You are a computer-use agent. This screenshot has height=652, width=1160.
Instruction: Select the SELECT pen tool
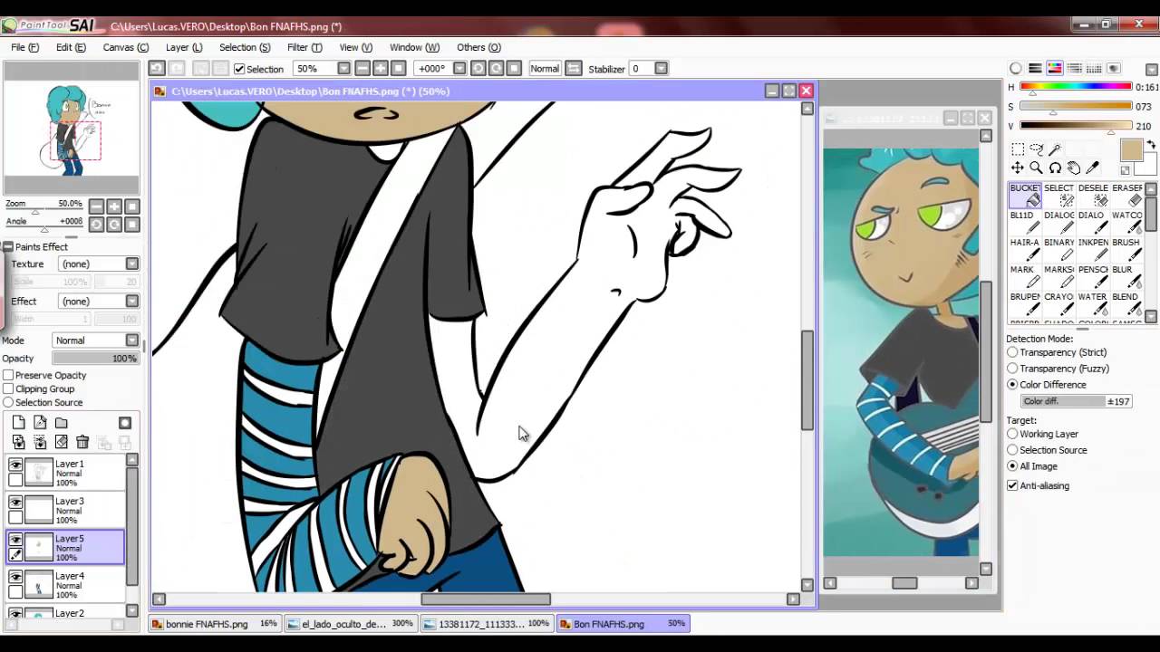(1058, 195)
